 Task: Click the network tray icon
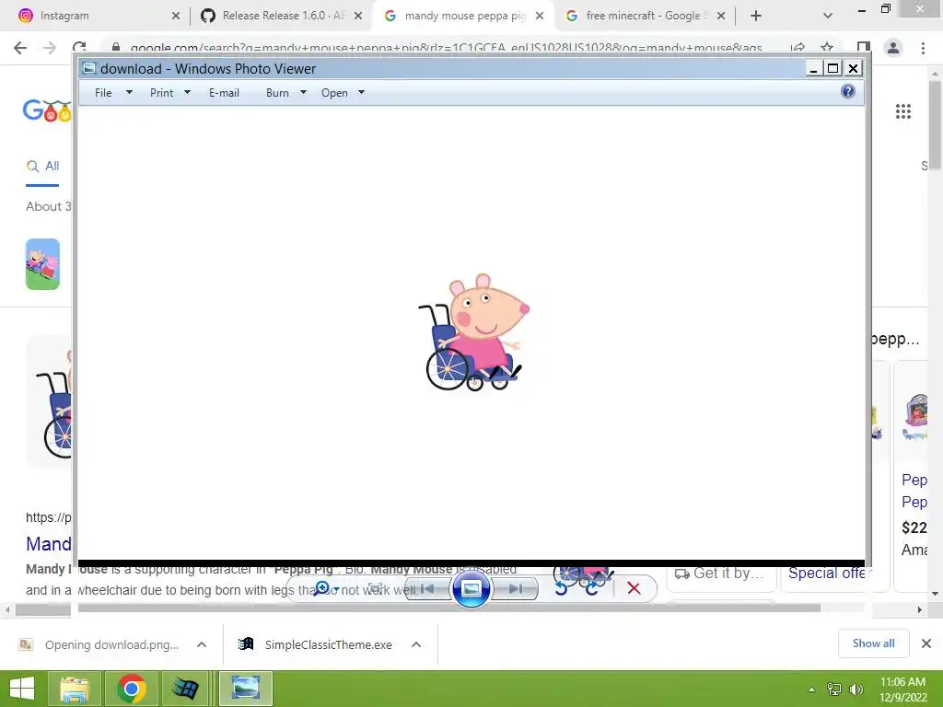tap(834, 689)
